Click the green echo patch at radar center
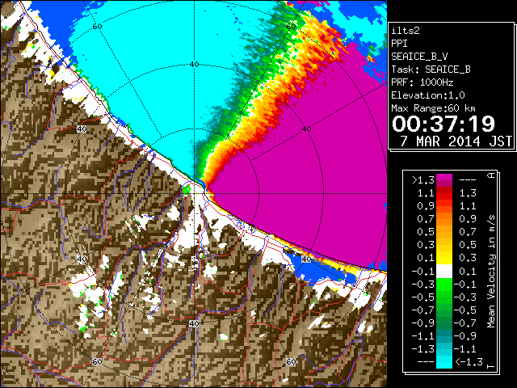 [187, 190]
